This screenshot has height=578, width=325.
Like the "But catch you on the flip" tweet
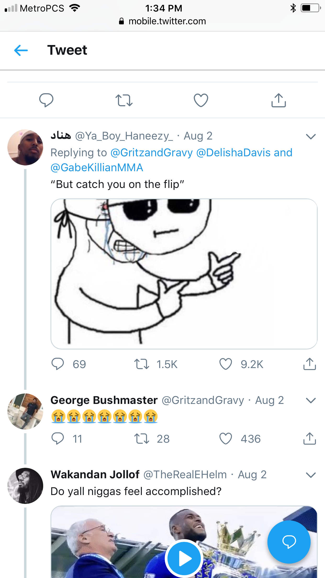226,364
